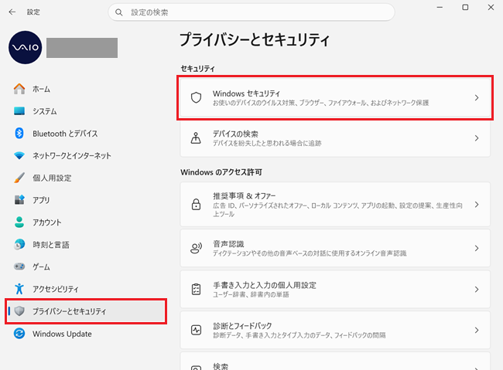Click the 診断とフィードバック pulse icon
This screenshot has height=370, width=503.
196,330
